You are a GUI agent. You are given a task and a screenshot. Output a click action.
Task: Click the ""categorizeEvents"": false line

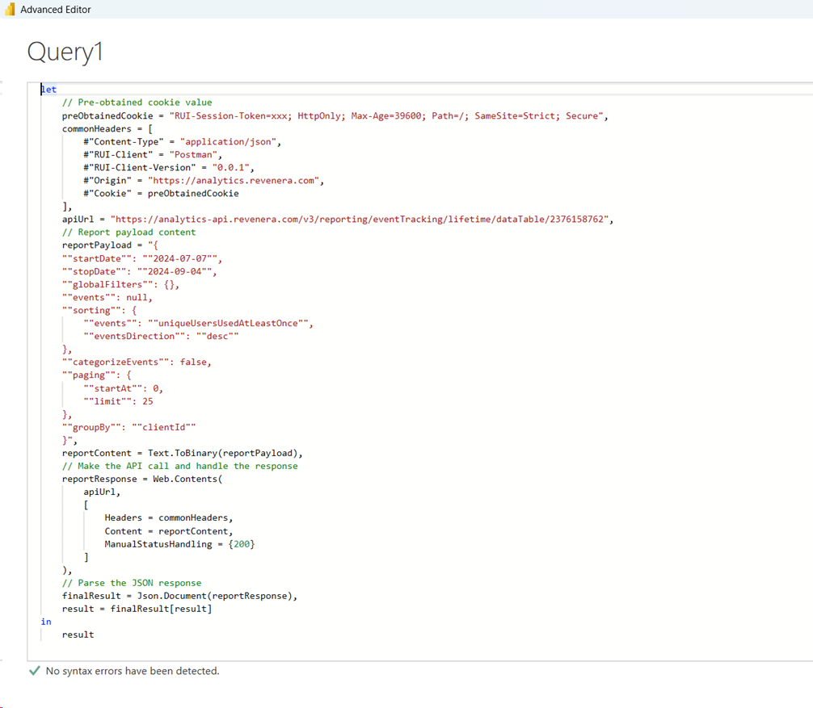point(137,362)
